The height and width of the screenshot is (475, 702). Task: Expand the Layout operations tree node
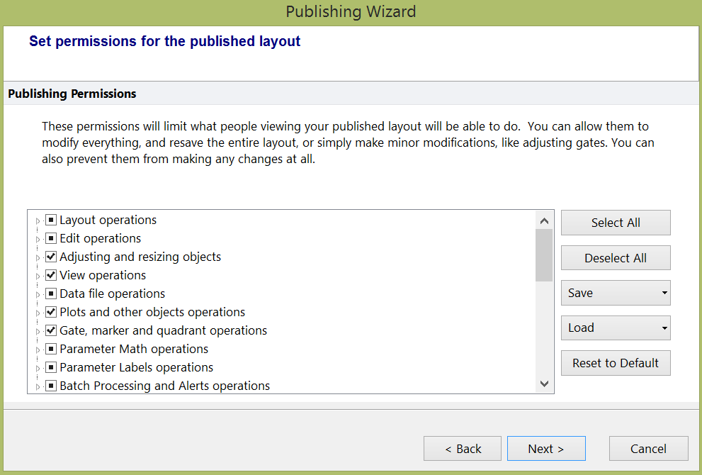click(38, 221)
